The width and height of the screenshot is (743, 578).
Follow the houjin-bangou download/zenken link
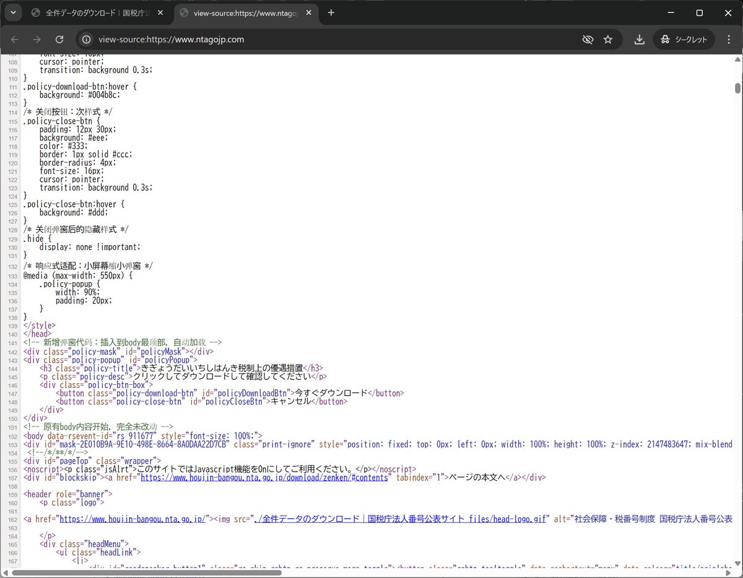266,478
